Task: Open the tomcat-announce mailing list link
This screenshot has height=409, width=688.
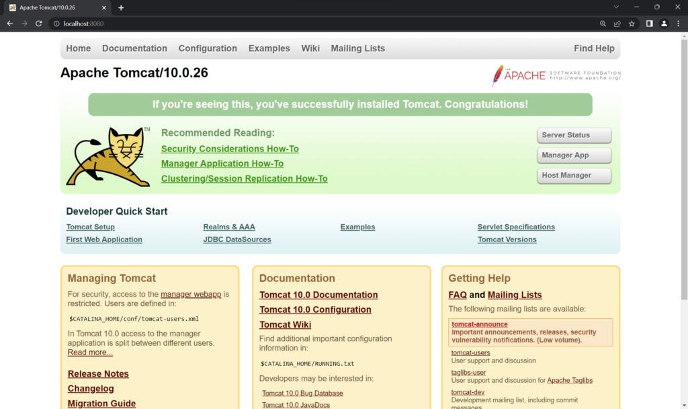Action: [x=480, y=324]
